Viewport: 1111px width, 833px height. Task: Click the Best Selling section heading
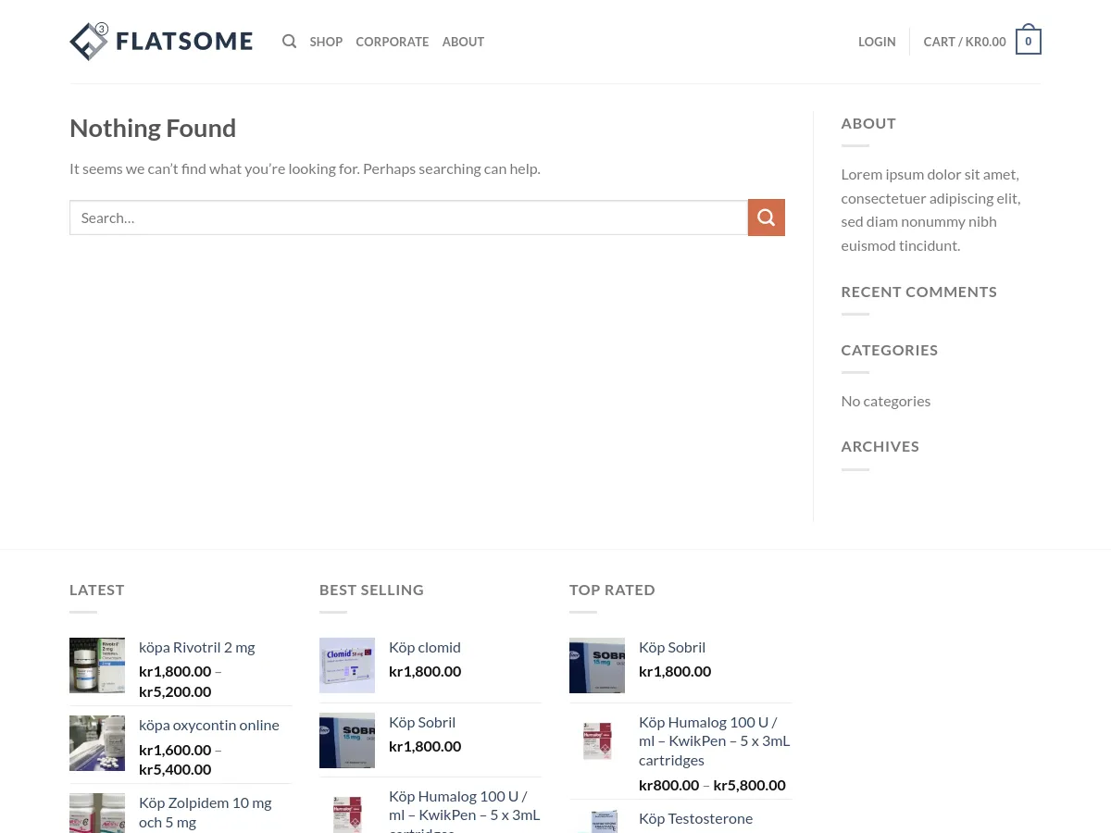(371, 590)
